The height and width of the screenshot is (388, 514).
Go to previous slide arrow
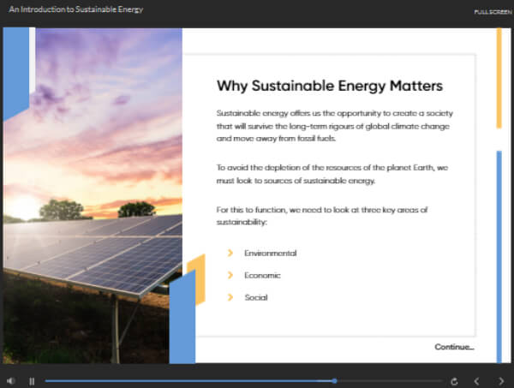476,381
